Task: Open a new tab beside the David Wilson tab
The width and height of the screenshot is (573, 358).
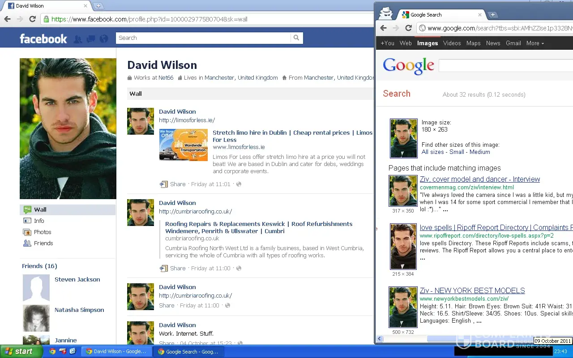Action: coord(98,6)
